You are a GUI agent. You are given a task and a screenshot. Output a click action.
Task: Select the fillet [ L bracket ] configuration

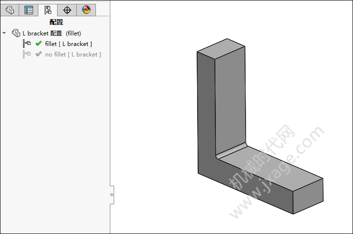pyautogui.click(x=69, y=44)
